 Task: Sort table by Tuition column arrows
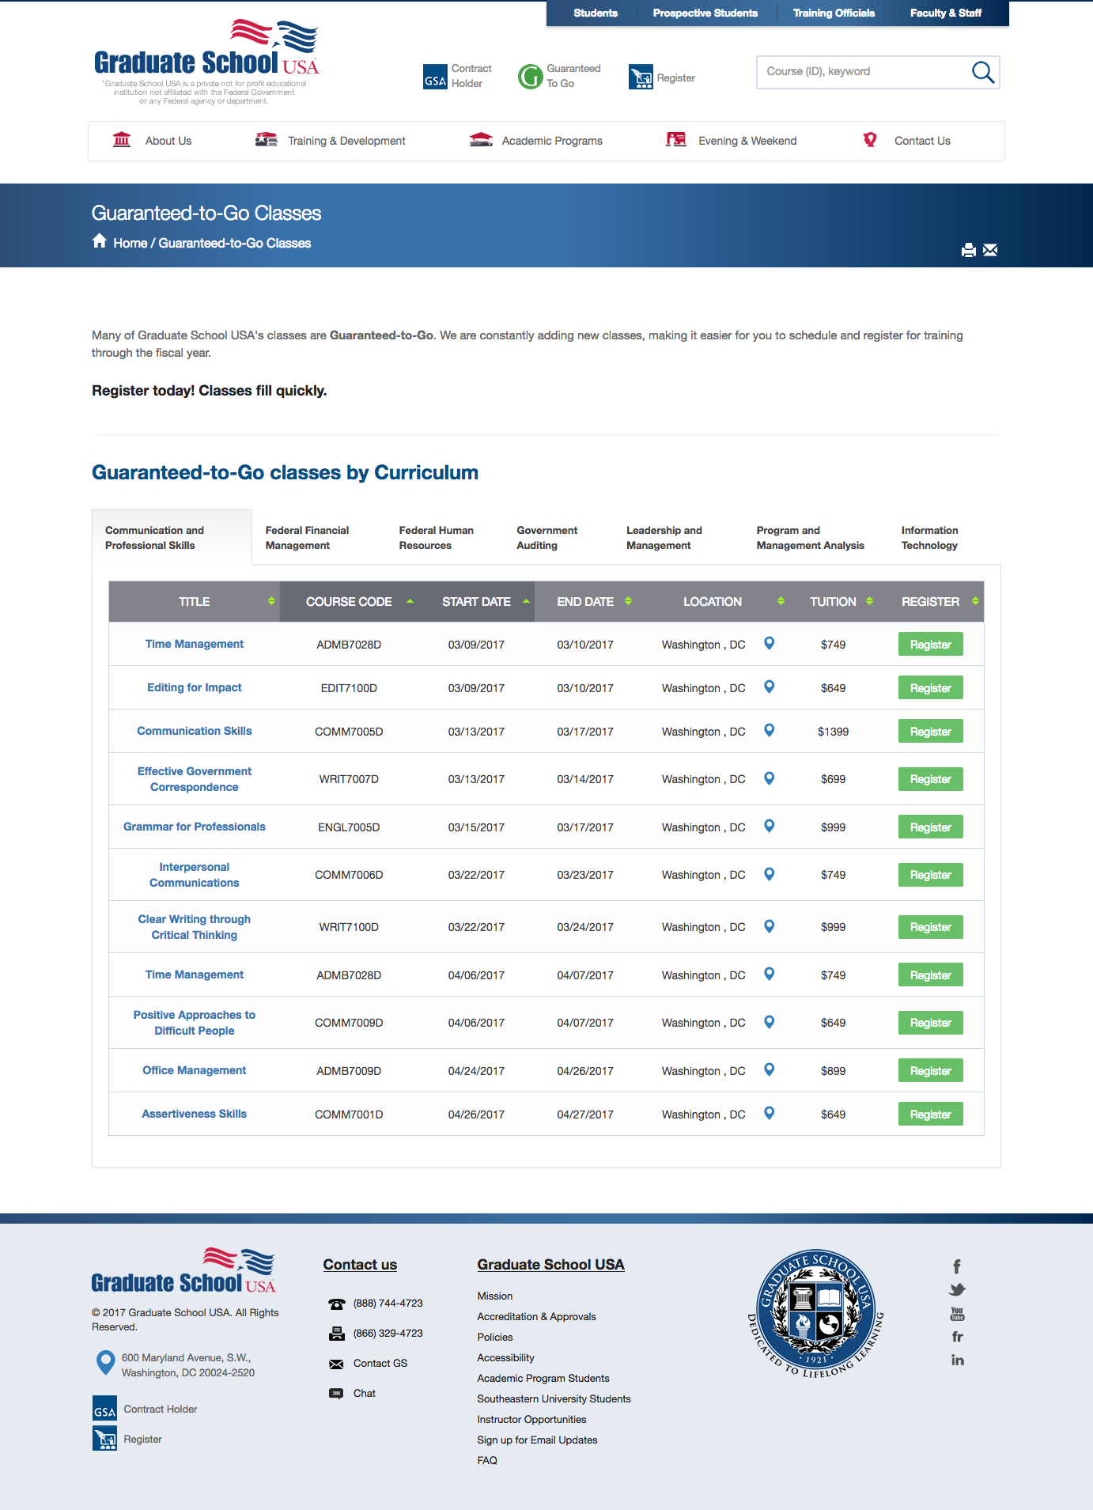(x=869, y=601)
